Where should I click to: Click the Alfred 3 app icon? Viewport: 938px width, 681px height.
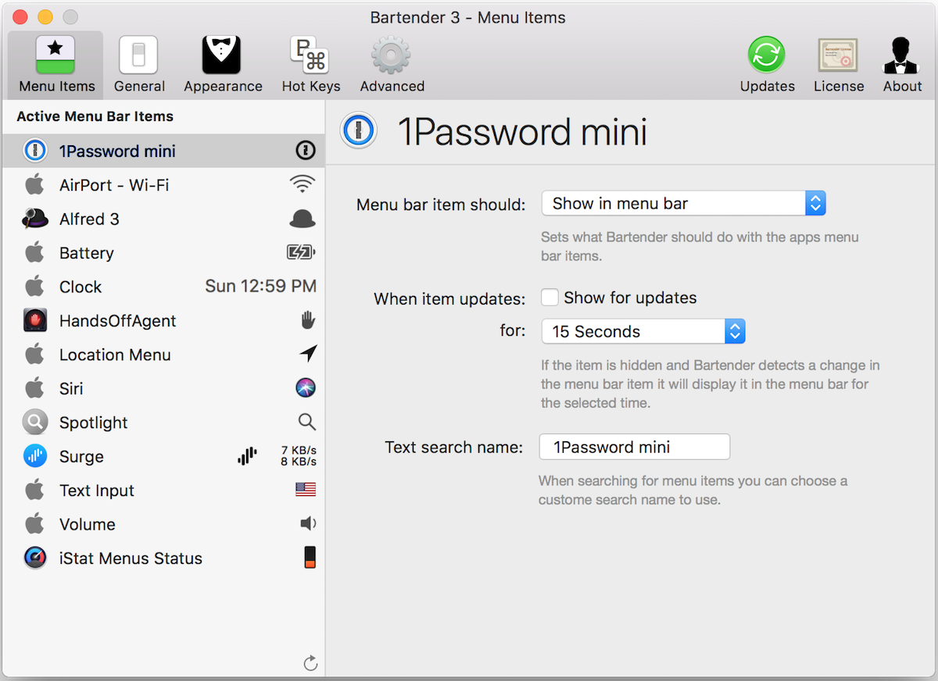click(35, 219)
